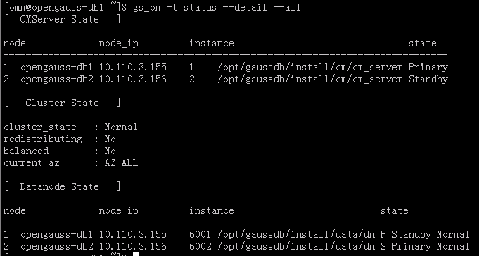Click IP address 10.110.3.156 in CMServer table

tap(132, 79)
